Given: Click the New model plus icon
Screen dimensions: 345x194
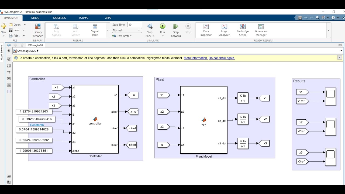Looking at the screenshot, I should [x=4, y=26].
